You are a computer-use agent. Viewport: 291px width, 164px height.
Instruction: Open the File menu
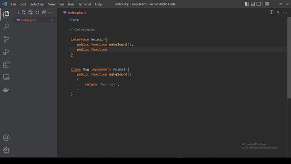tap(14, 4)
